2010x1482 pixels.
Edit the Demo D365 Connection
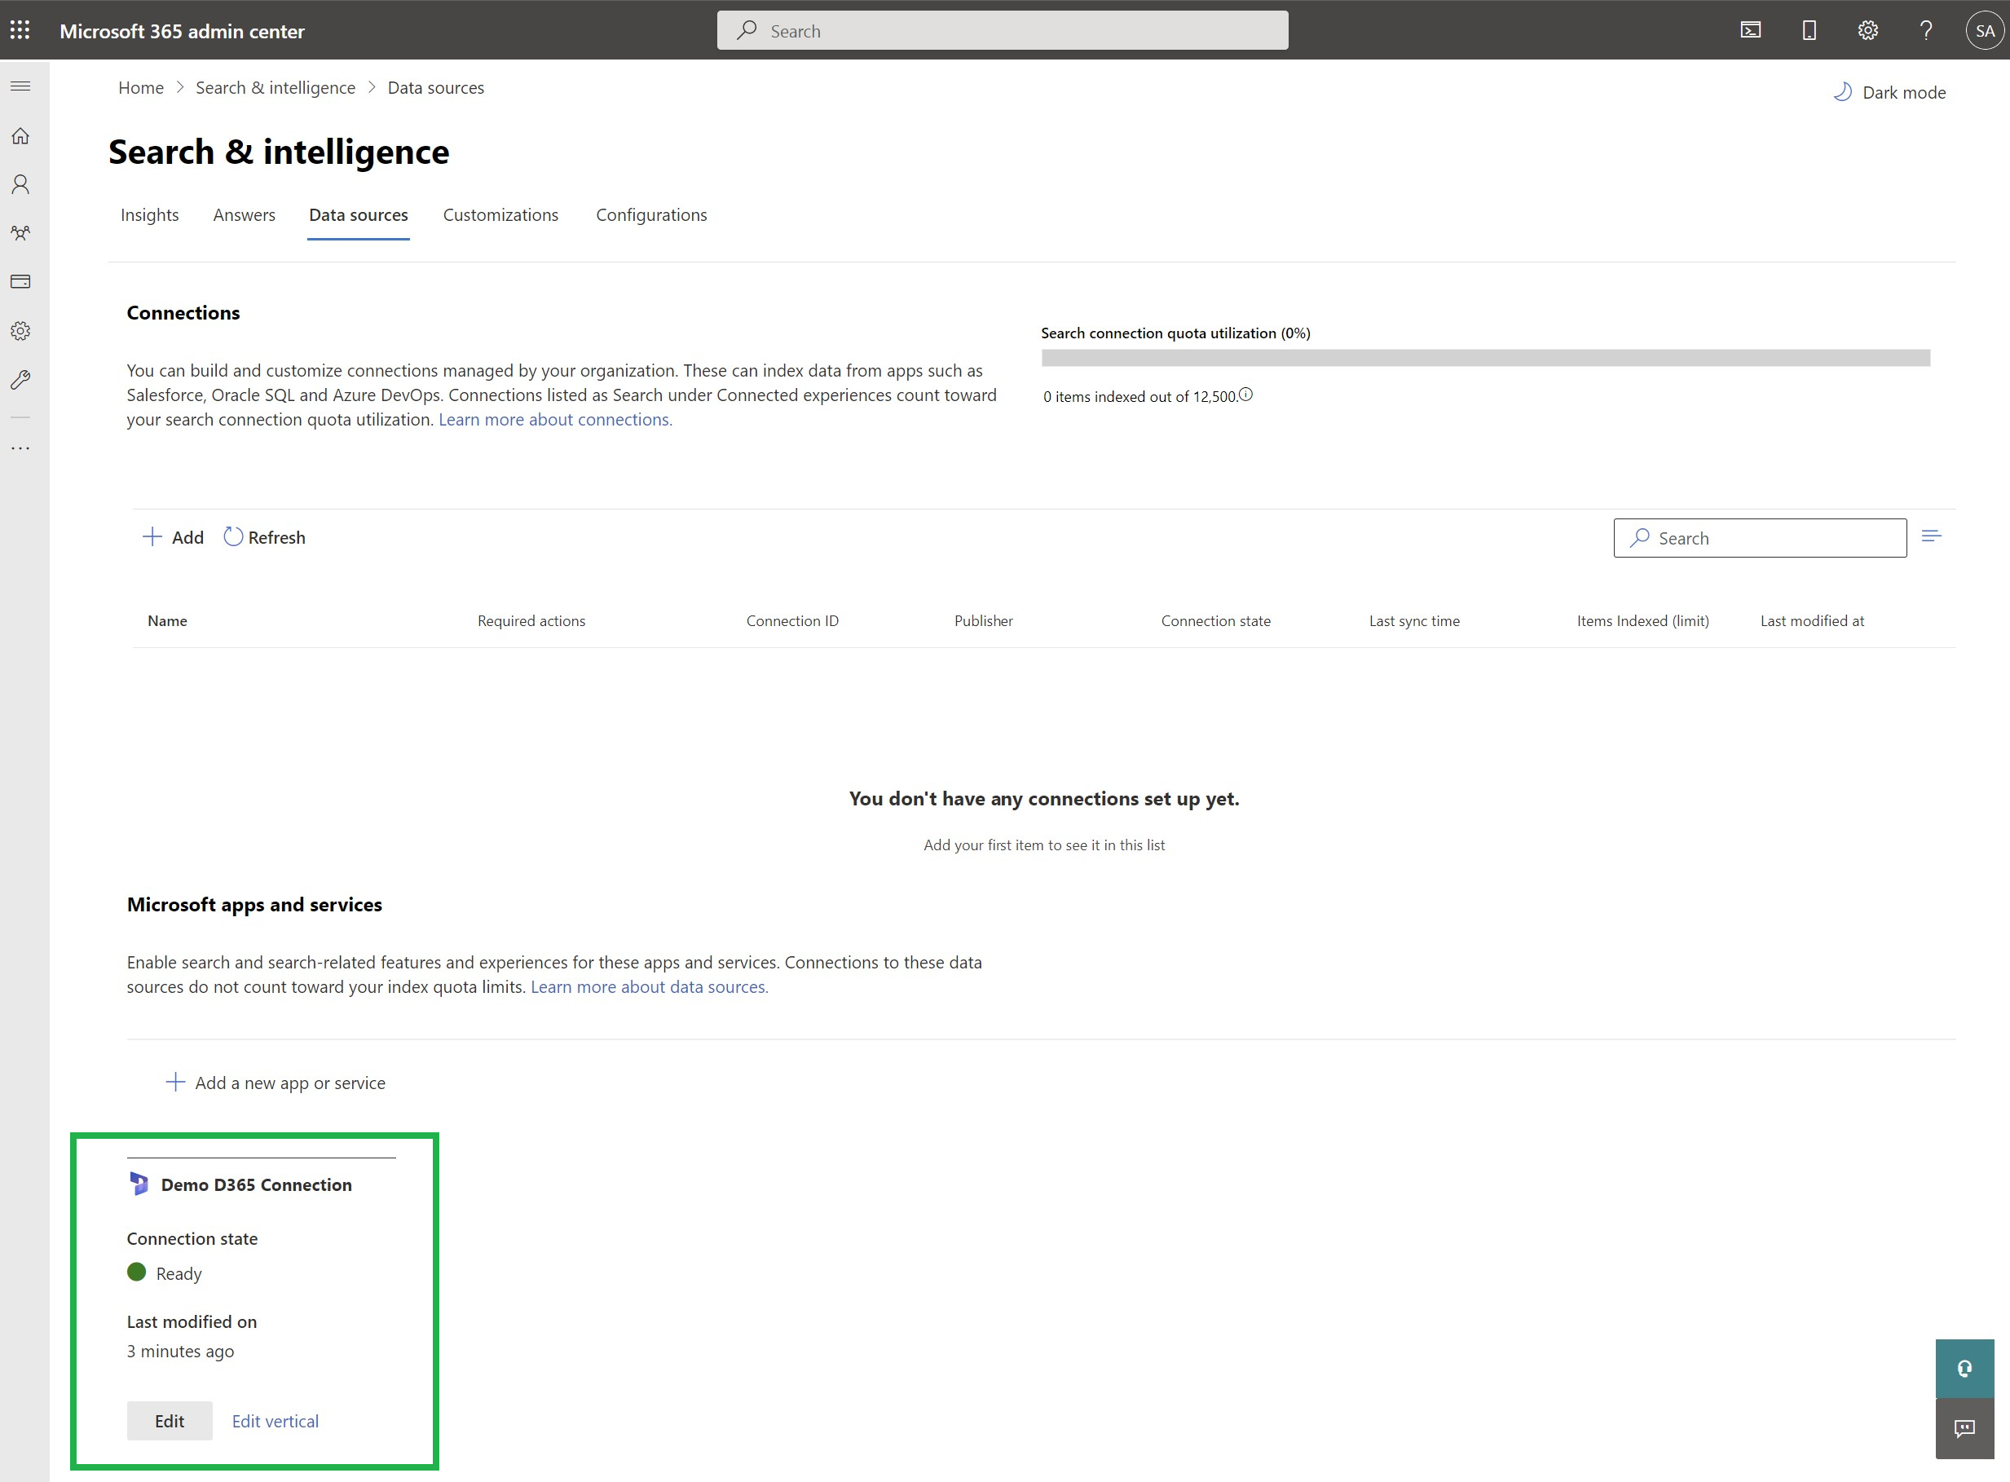(x=170, y=1421)
